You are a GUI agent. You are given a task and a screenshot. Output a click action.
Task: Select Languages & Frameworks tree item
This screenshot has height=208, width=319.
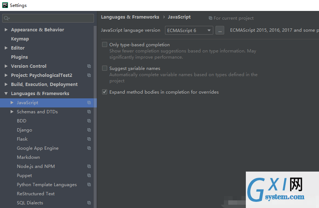point(40,94)
